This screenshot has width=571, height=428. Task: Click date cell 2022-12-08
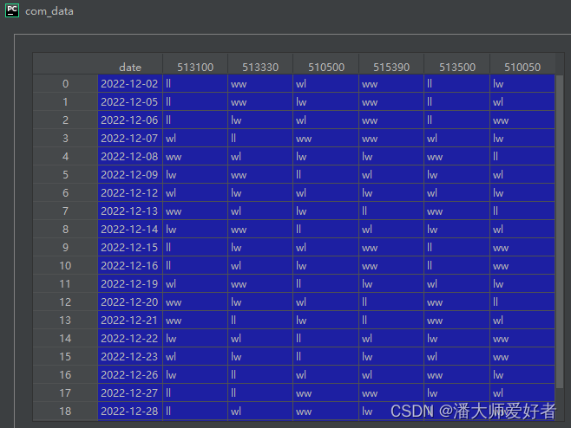pos(130,156)
